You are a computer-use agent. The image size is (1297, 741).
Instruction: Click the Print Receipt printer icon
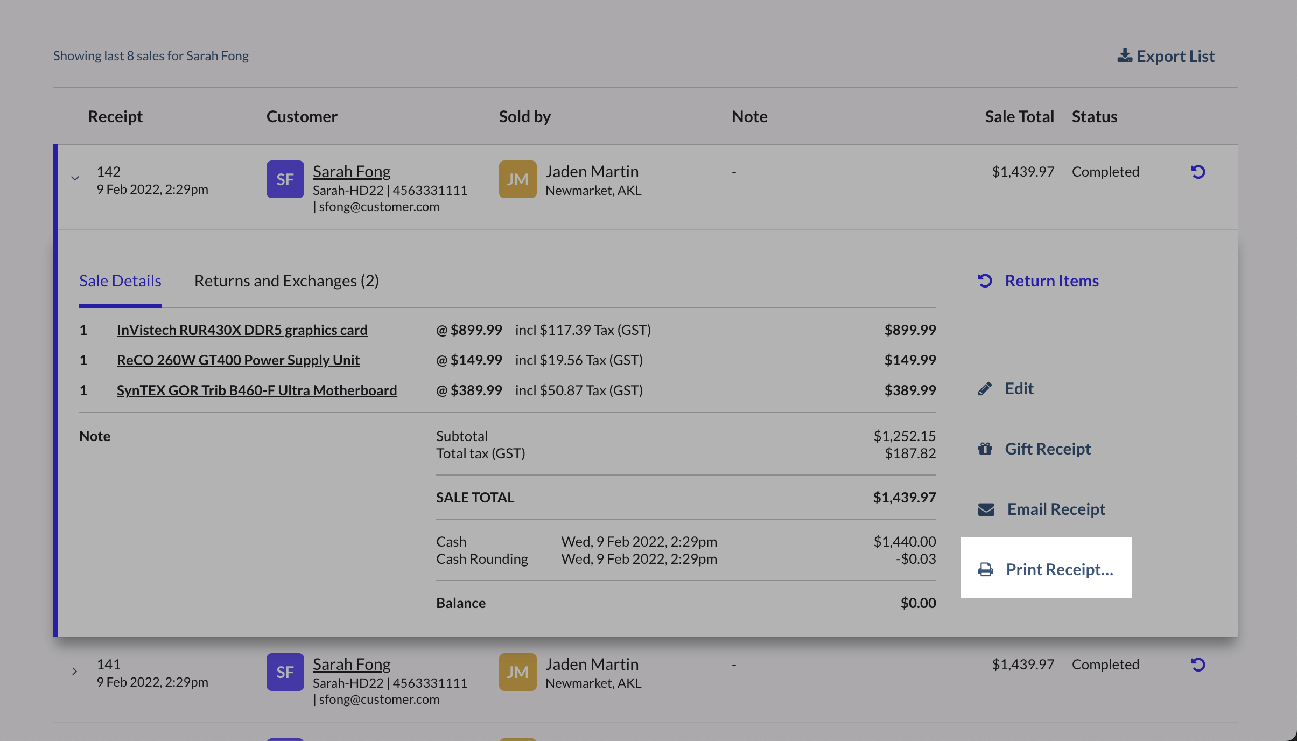[986, 569]
